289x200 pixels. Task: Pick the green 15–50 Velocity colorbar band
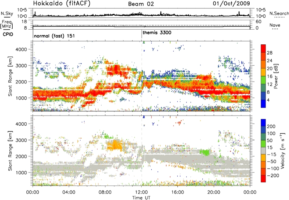click(263, 144)
